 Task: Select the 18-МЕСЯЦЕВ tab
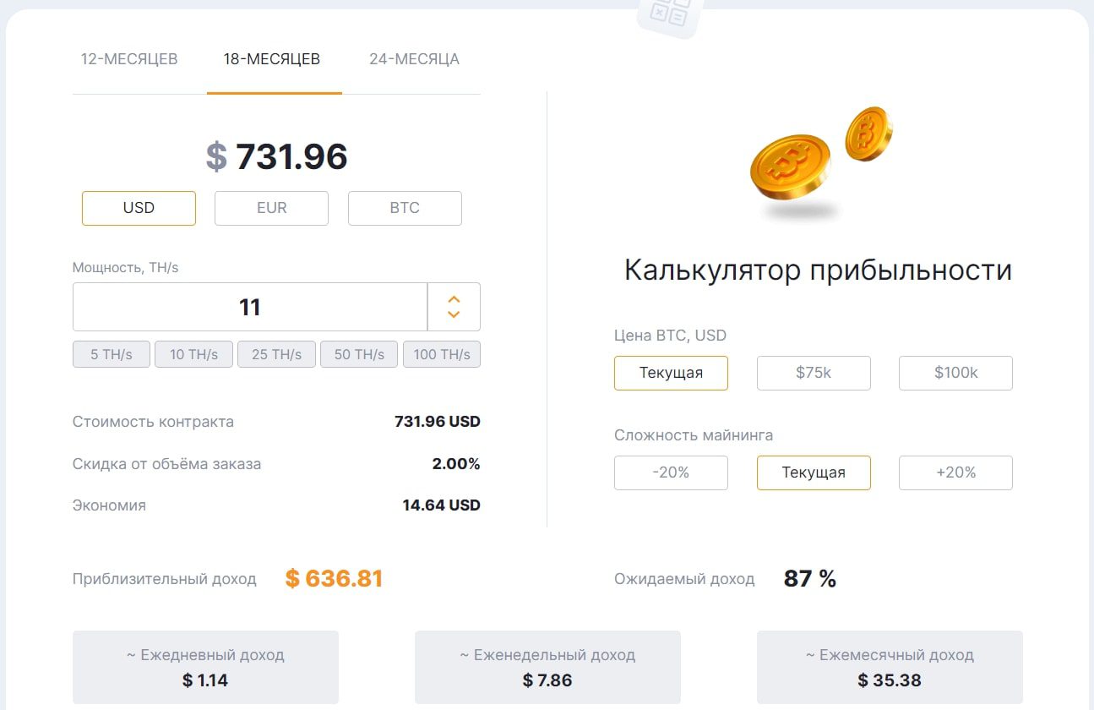272,59
